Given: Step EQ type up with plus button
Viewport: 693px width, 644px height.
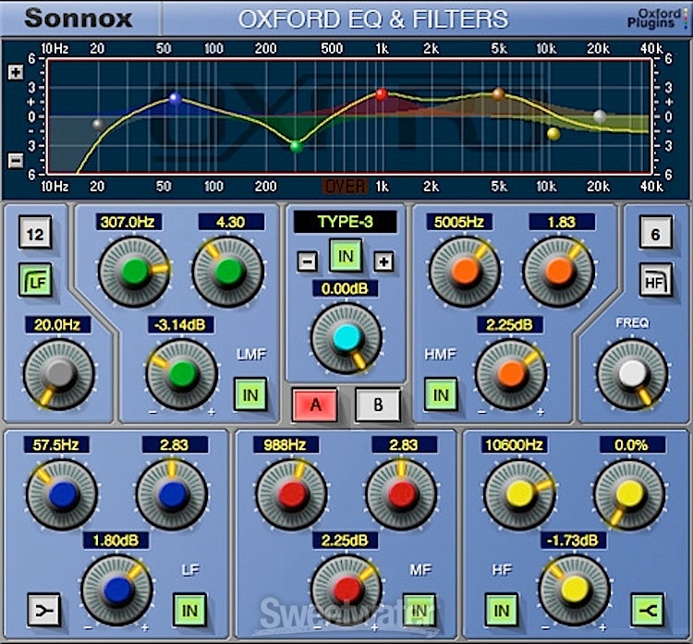Looking at the screenshot, I should pyautogui.click(x=383, y=261).
